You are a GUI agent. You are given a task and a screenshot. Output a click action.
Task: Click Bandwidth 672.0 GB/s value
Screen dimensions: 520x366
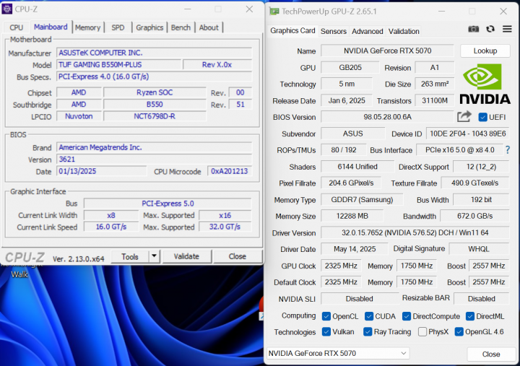point(474,216)
